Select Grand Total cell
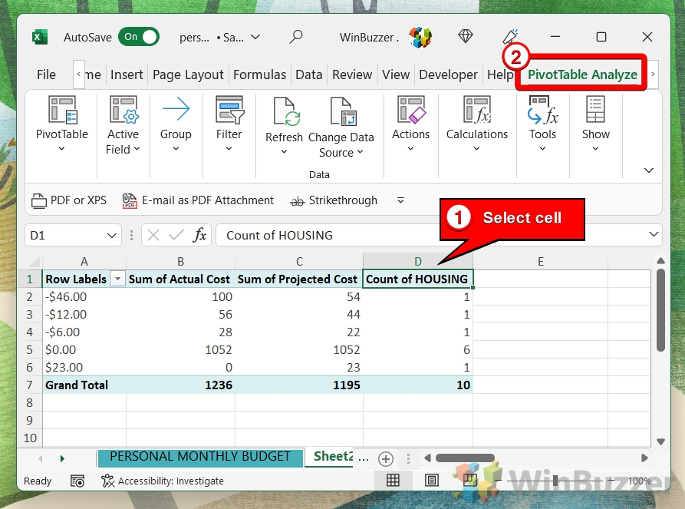The image size is (685, 509). [x=84, y=385]
